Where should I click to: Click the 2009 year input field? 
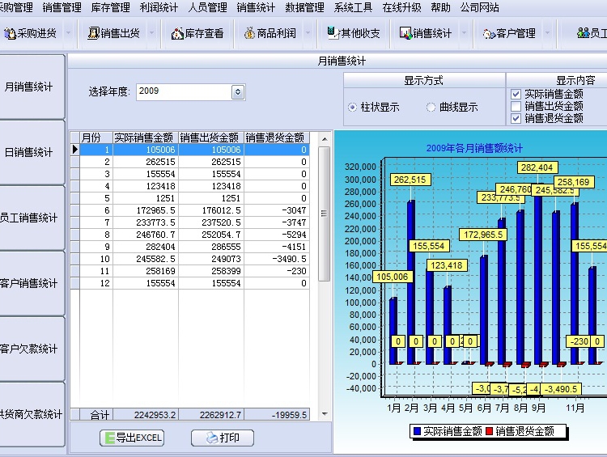[185, 92]
